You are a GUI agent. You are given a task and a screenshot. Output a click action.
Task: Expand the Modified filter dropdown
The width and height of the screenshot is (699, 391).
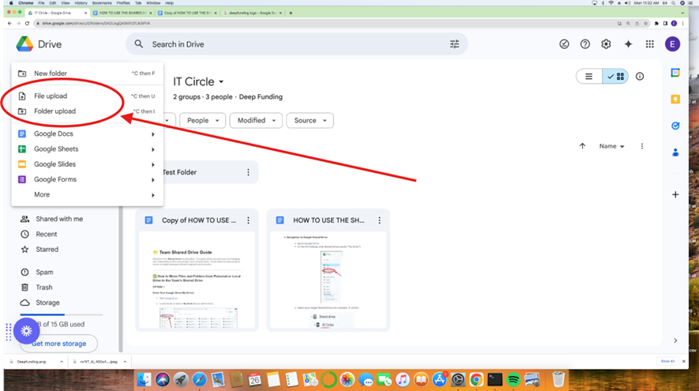[x=256, y=121]
